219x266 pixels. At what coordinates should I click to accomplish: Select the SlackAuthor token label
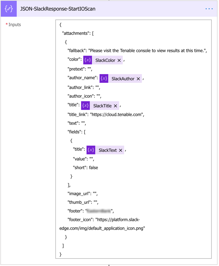[x=123, y=79]
